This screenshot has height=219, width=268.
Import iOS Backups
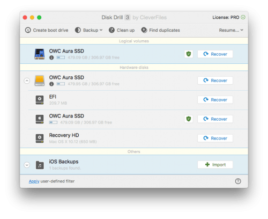click(x=215, y=165)
